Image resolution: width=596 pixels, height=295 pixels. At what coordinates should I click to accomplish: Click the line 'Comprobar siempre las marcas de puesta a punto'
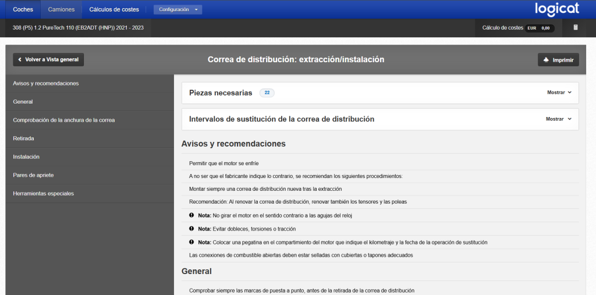(301, 291)
